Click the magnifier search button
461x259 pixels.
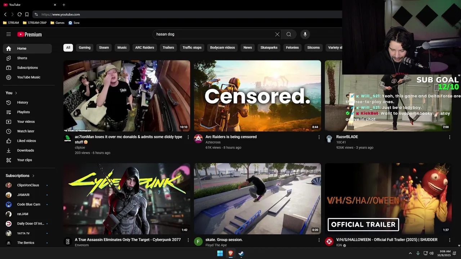click(289, 34)
